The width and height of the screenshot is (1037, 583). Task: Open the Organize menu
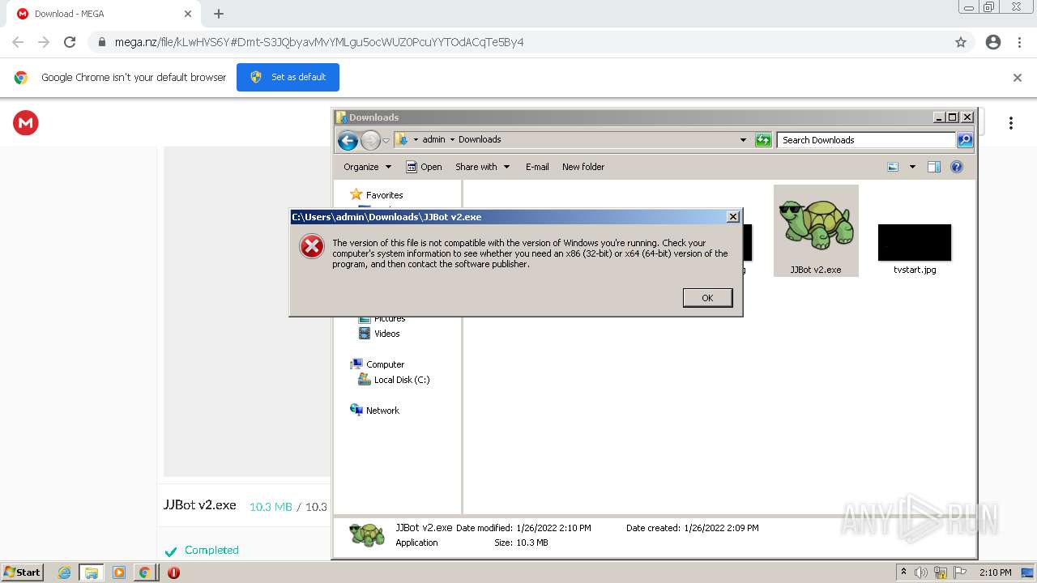coord(367,167)
